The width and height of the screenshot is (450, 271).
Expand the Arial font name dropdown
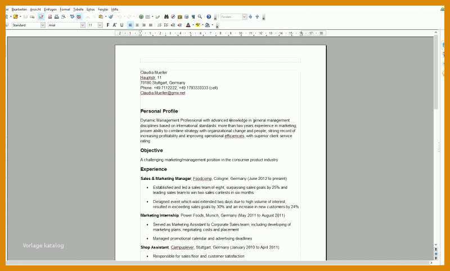(83, 25)
